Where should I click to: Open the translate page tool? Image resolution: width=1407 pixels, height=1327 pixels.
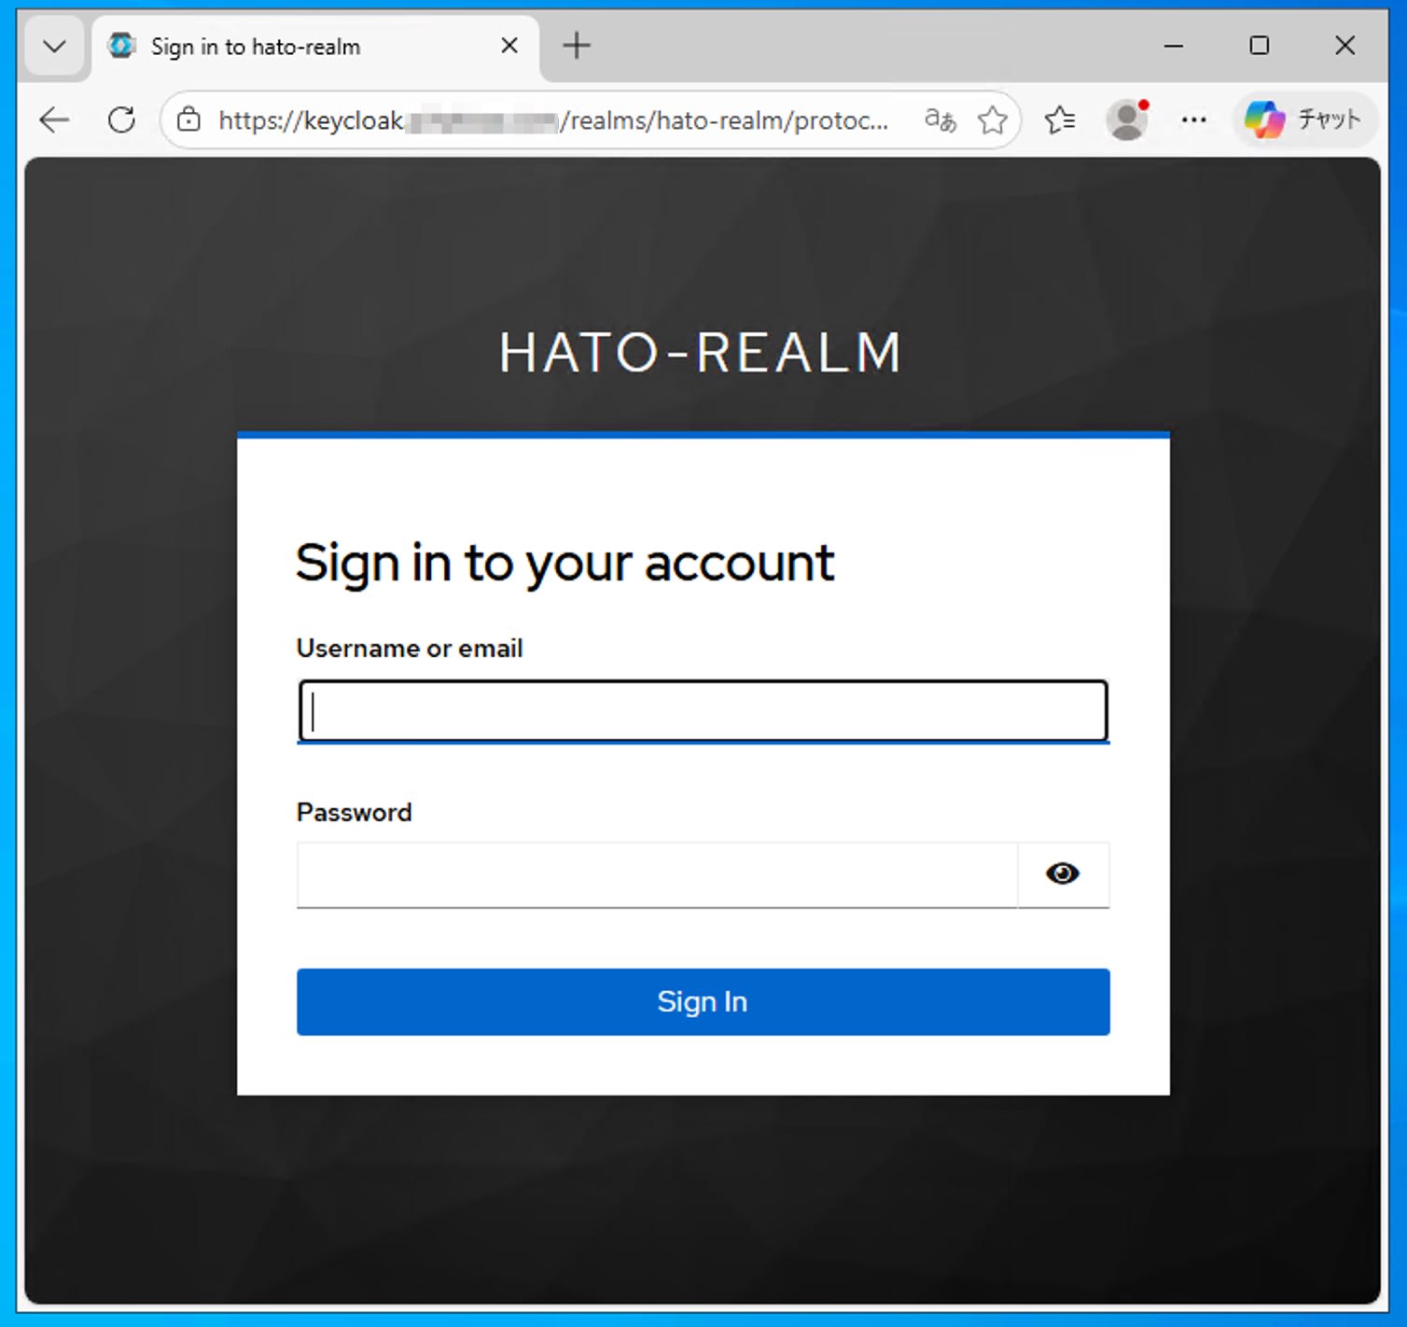tap(939, 119)
